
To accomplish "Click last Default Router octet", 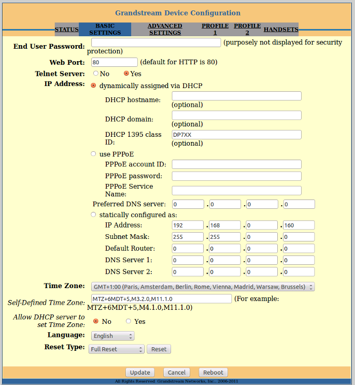I will [x=299, y=249].
